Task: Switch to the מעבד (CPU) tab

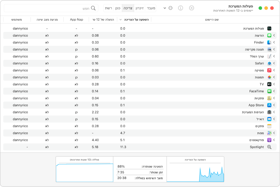Action: tap(151, 8)
